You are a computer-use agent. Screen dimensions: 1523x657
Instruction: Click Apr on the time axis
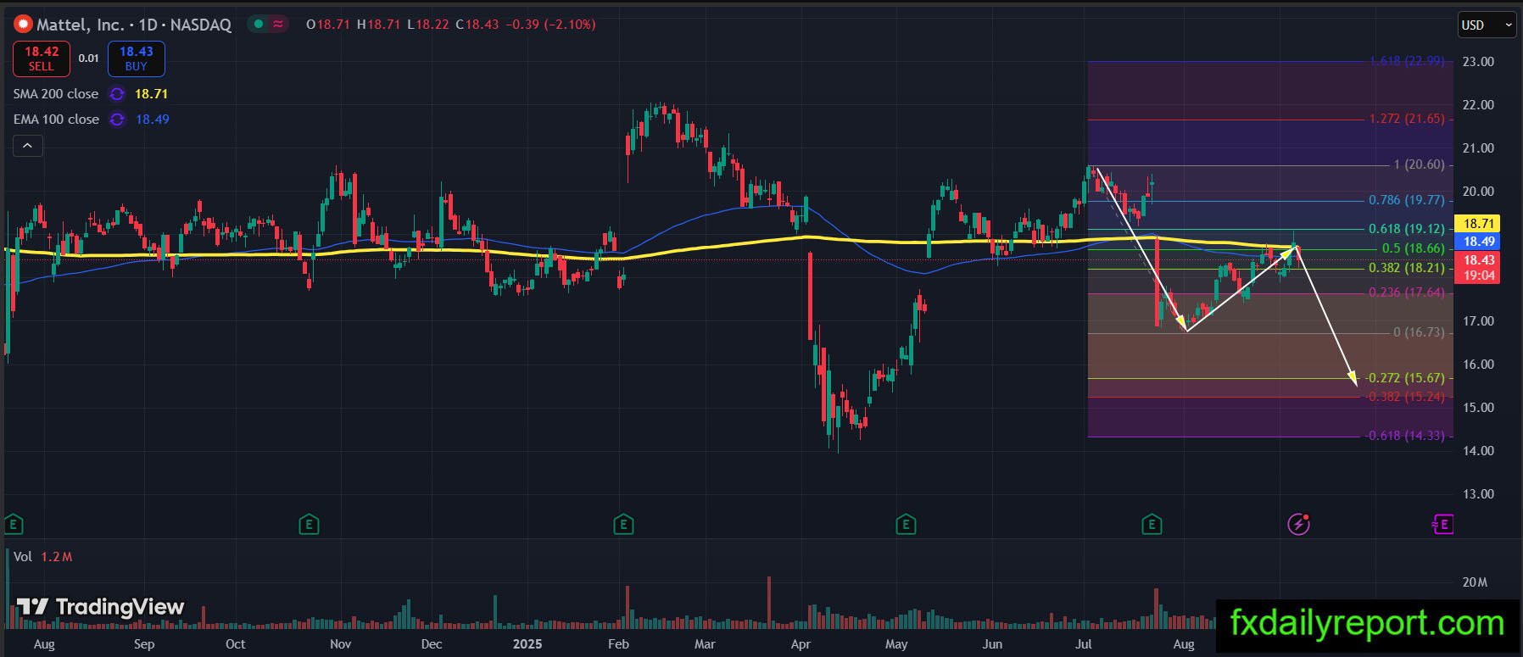point(801,644)
